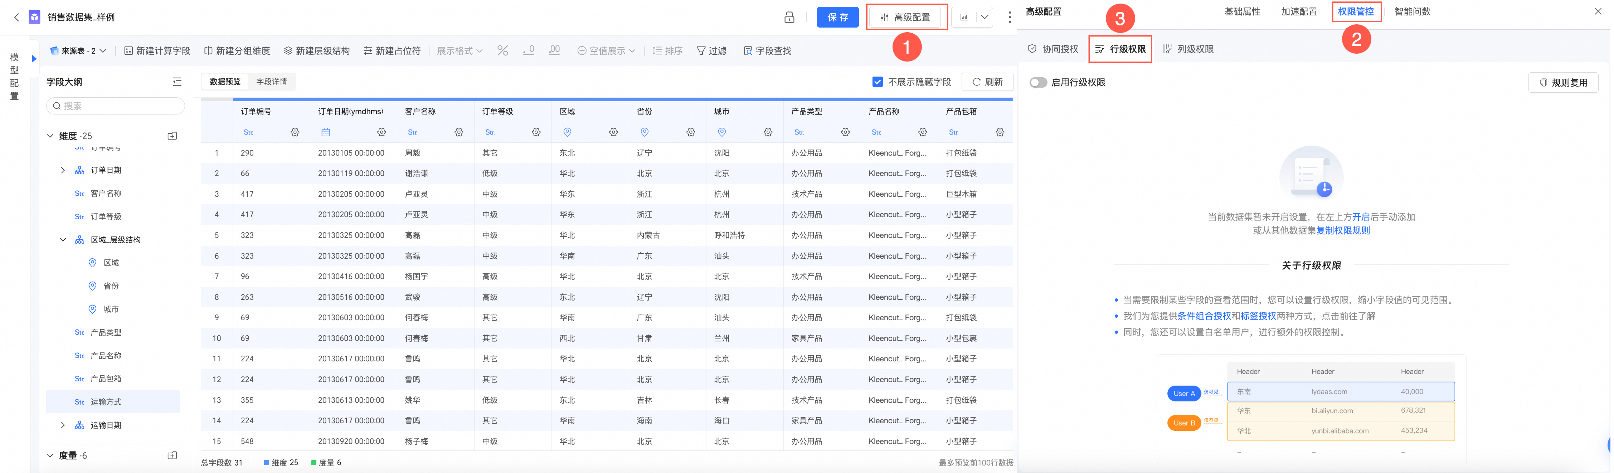Click the percentage format icon
The height and width of the screenshot is (473, 1614).
pyautogui.click(x=502, y=51)
